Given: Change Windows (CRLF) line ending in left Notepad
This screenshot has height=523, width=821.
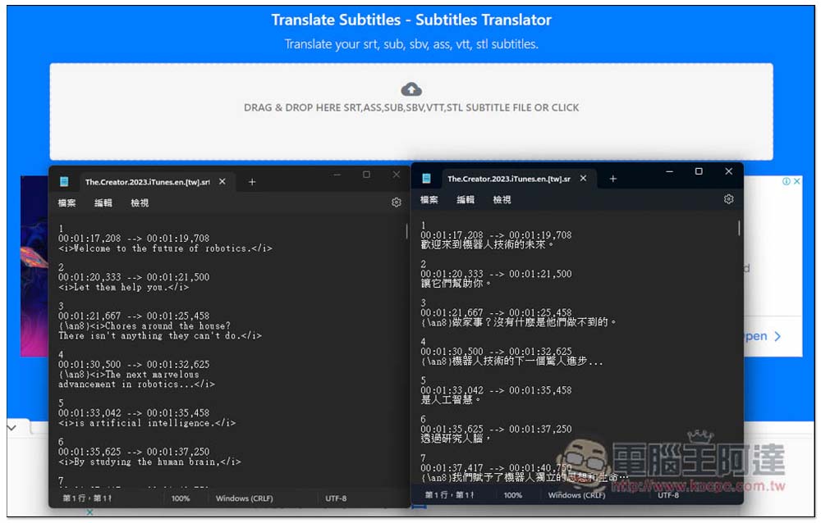Looking at the screenshot, I should pos(244,498).
